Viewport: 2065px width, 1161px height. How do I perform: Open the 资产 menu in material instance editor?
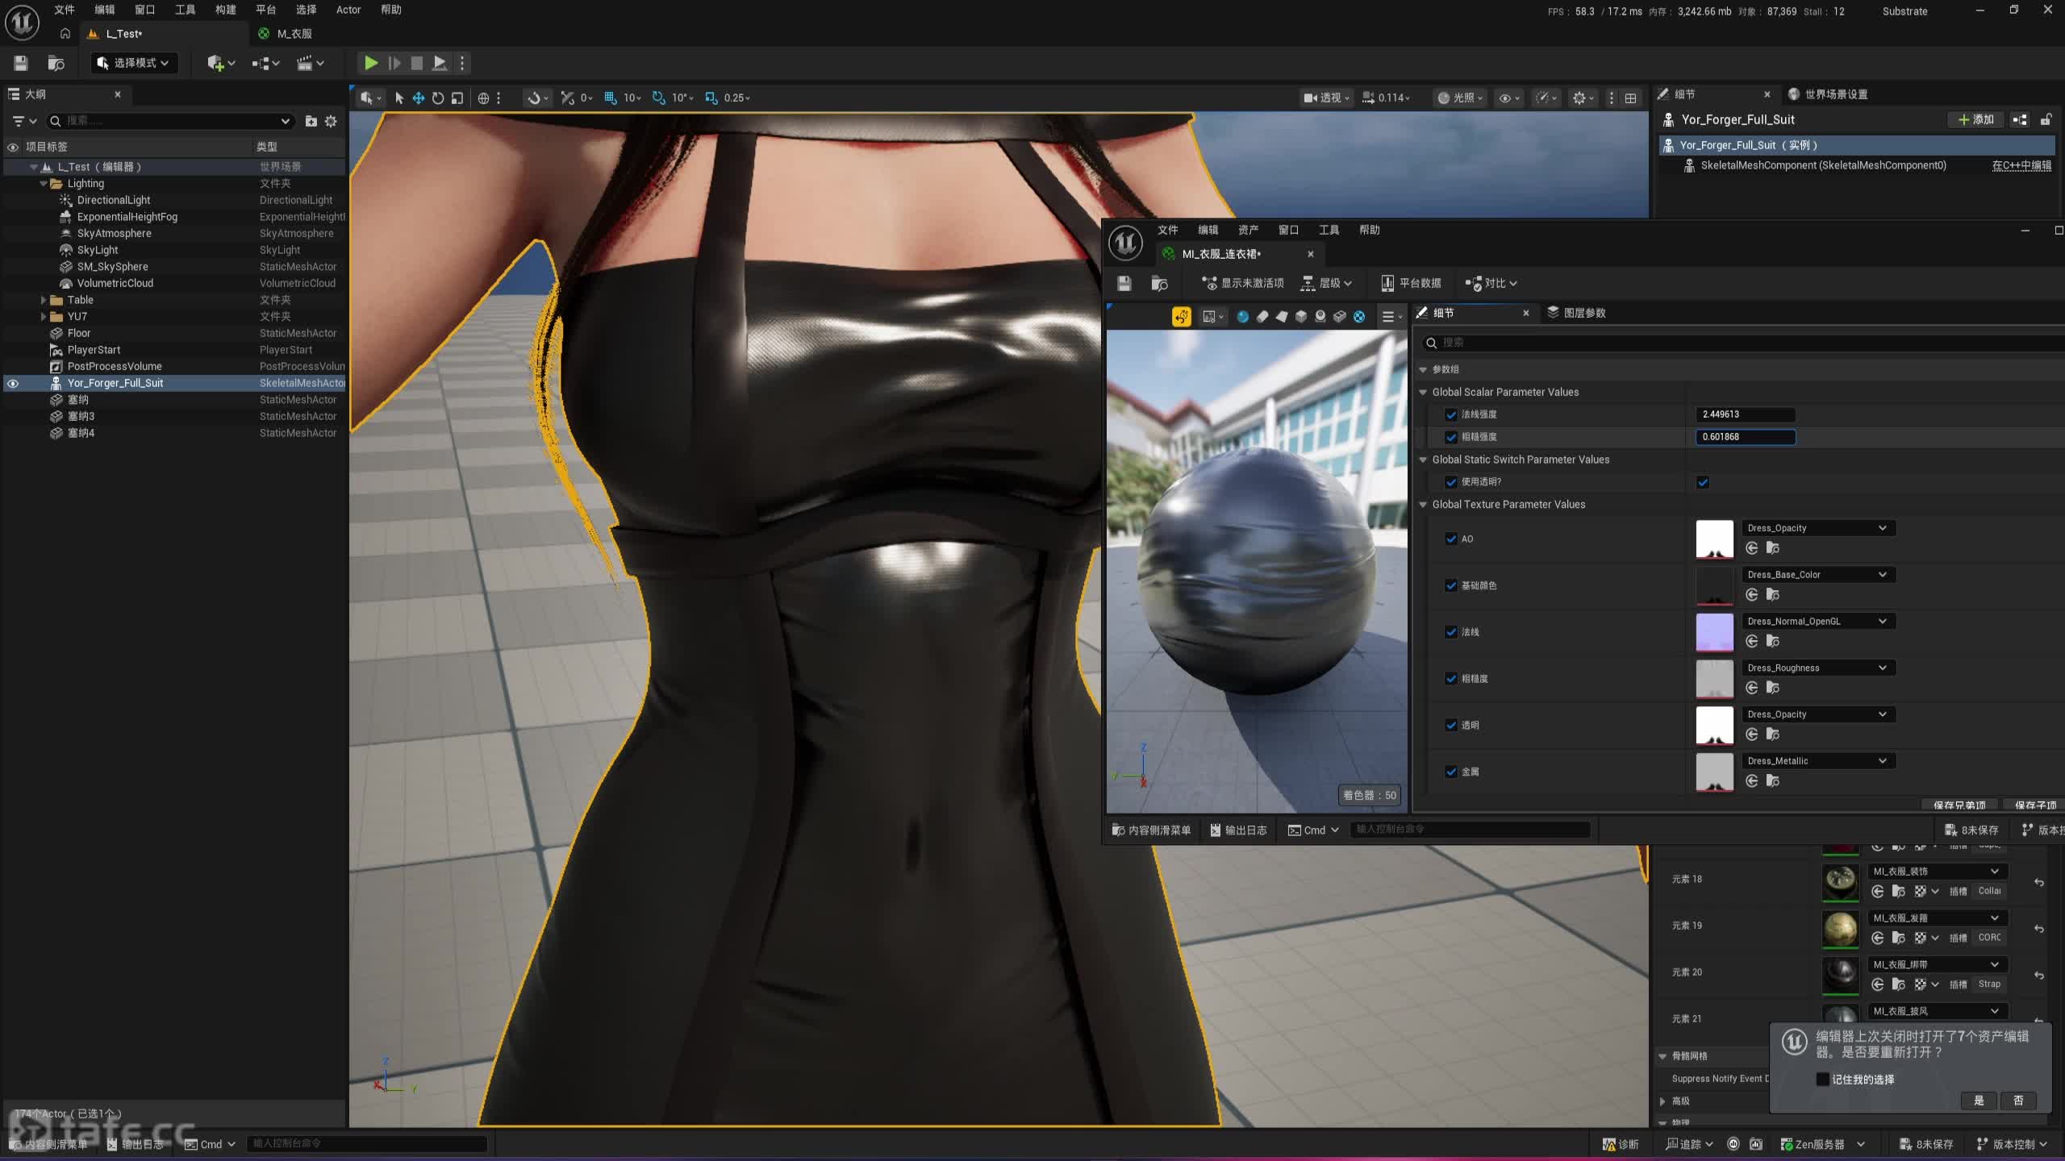1248,230
